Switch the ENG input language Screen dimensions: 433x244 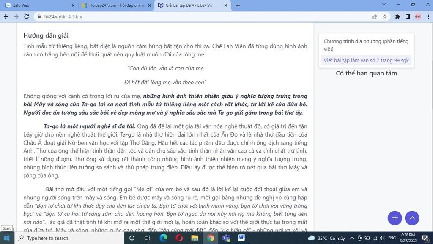pos(392,238)
